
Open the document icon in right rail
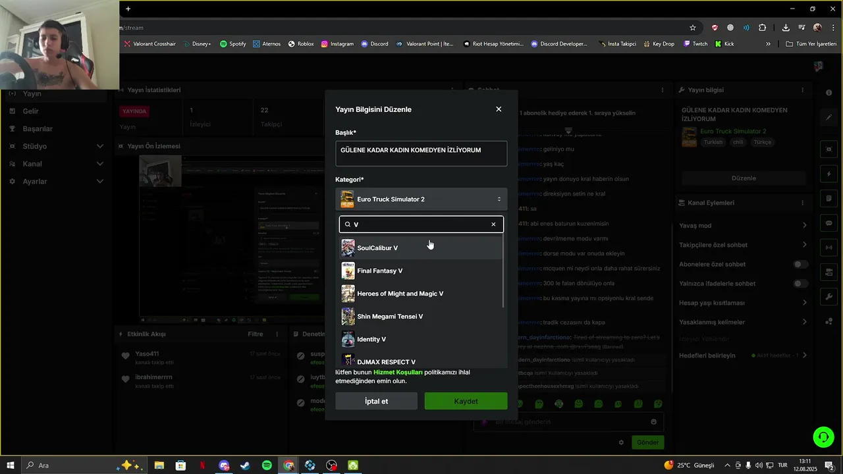tap(829, 198)
